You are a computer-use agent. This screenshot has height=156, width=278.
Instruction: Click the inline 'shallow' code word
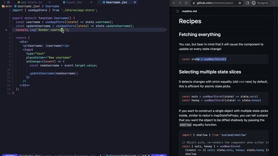pyautogui.click(x=185, y=125)
